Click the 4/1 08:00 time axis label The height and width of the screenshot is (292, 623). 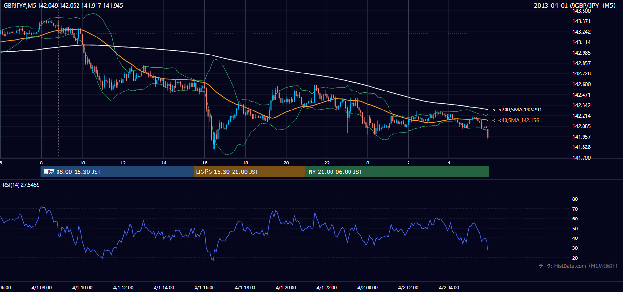41,288
